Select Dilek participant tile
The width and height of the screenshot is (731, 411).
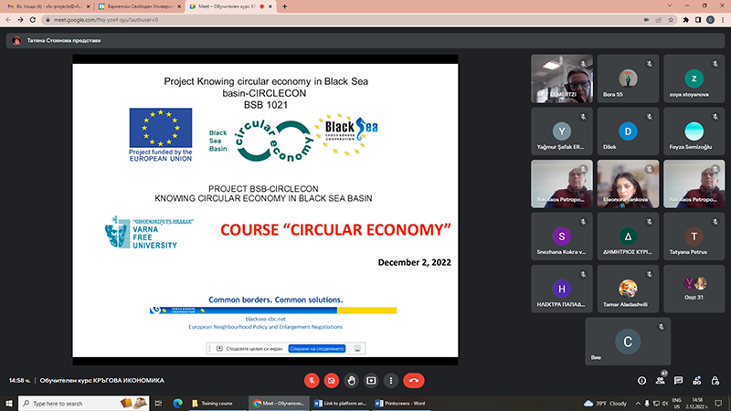tap(628, 132)
